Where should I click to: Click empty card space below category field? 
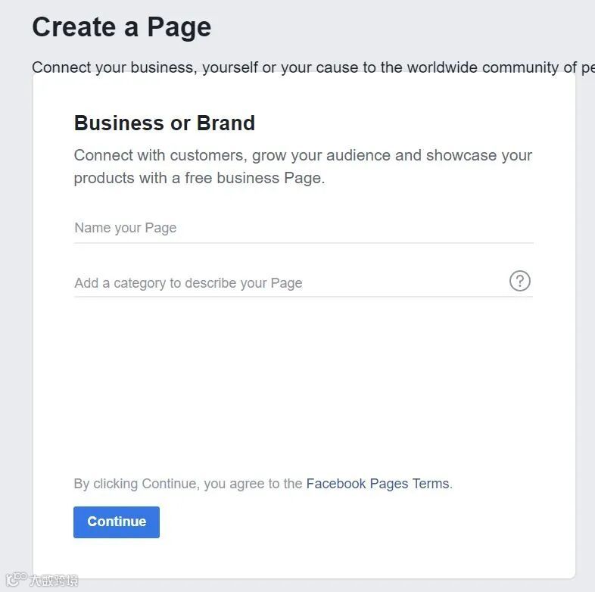[x=303, y=379]
